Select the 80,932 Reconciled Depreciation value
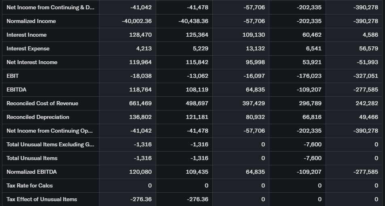The image size is (385, 206). coord(255,117)
